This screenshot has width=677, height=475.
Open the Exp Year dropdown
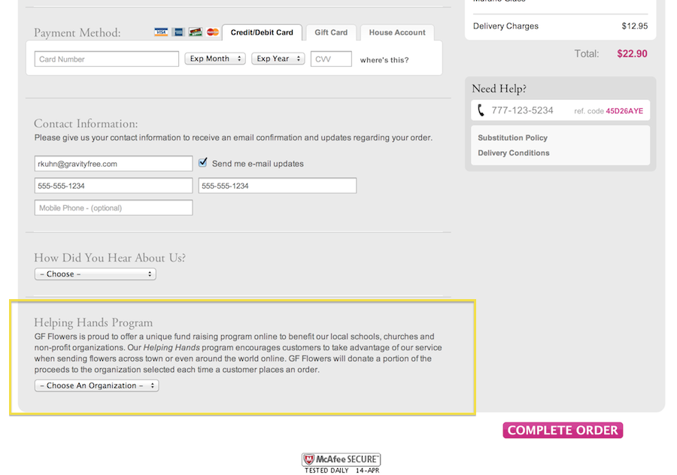click(x=278, y=59)
